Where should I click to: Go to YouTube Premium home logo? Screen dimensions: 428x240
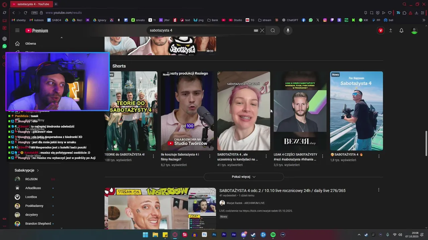coord(37,31)
